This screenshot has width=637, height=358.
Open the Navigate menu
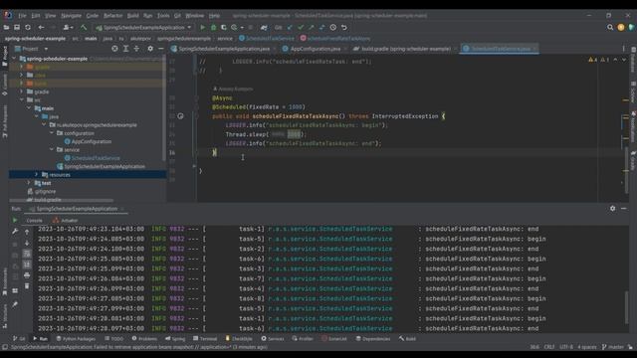(x=71, y=16)
